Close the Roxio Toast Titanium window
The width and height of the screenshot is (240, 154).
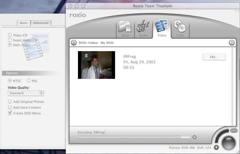click(x=70, y=6)
